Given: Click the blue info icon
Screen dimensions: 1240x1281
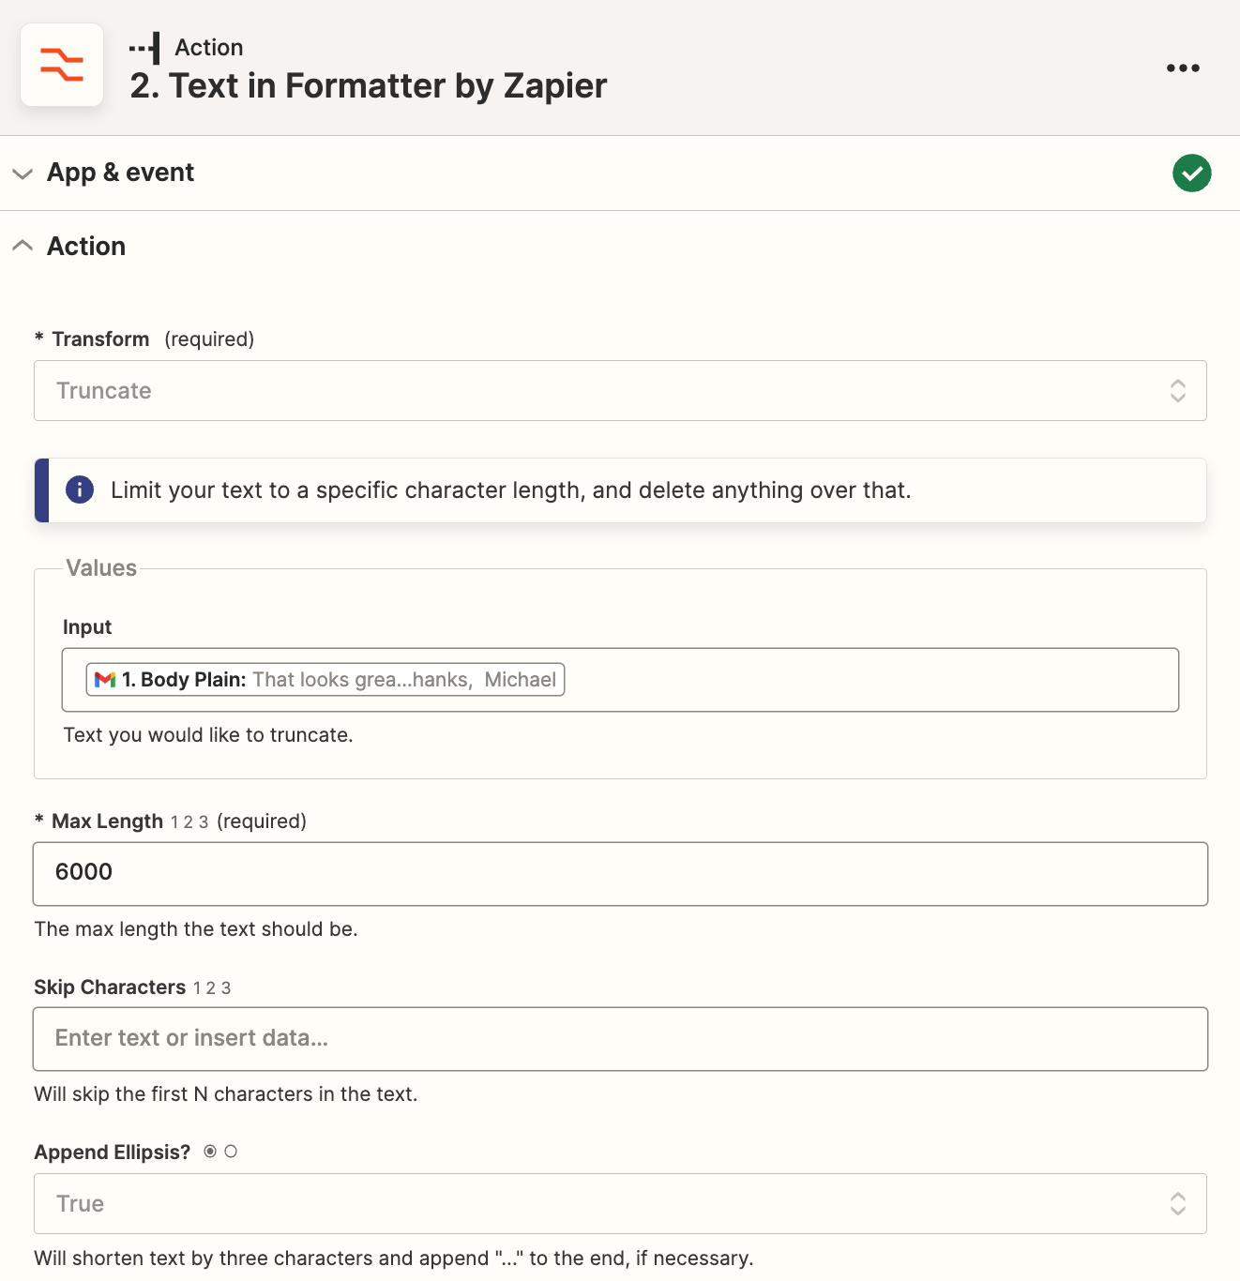Looking at the screenshot, I should pyautogui.click(x=80, y=490).
